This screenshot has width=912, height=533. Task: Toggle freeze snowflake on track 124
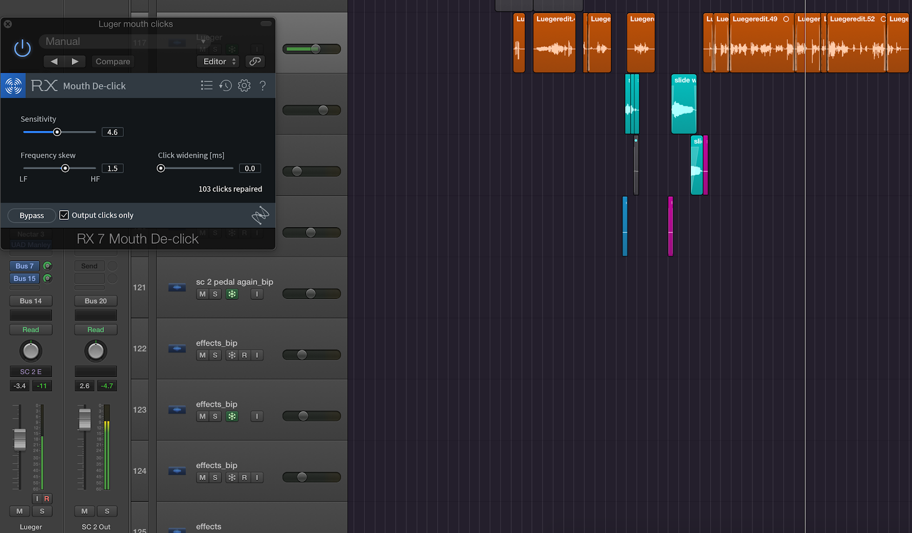232,478
